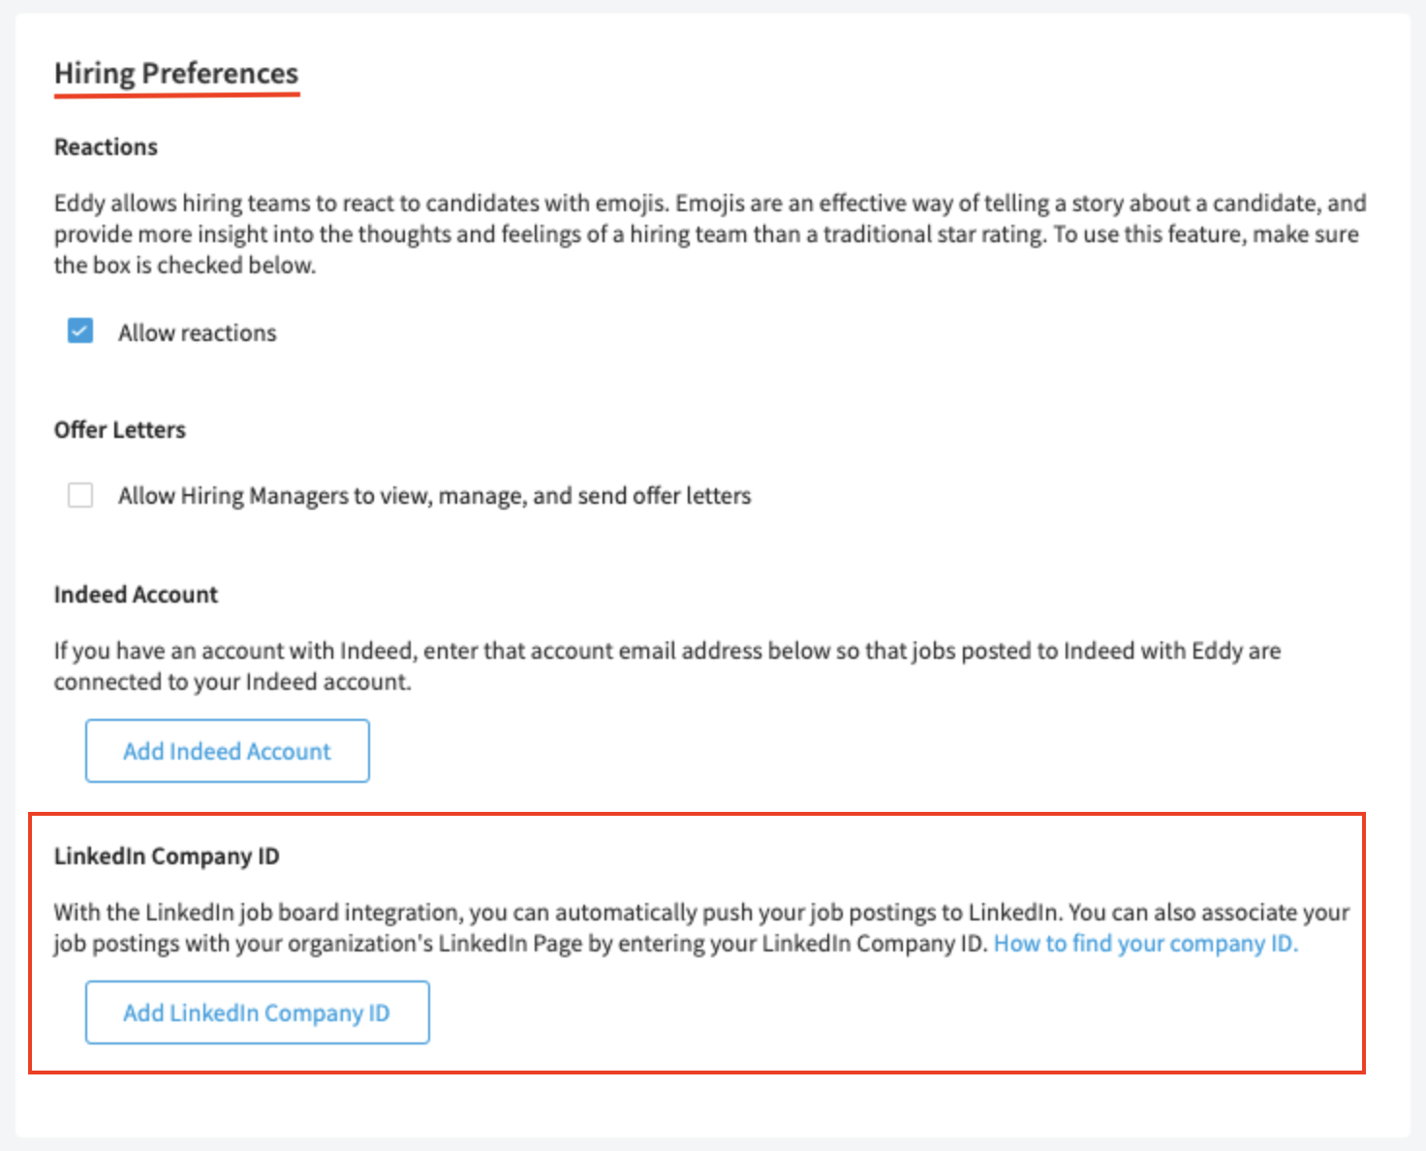
Task: Click the LinkedIn Company ID heading
Action: [167, 856]
